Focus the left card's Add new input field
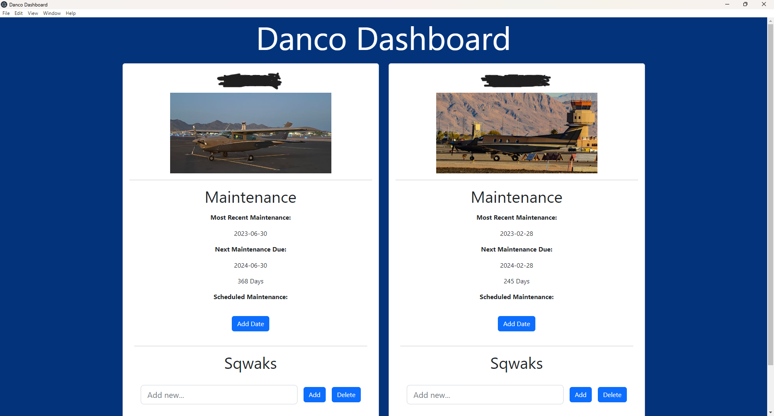 point(219,395)
